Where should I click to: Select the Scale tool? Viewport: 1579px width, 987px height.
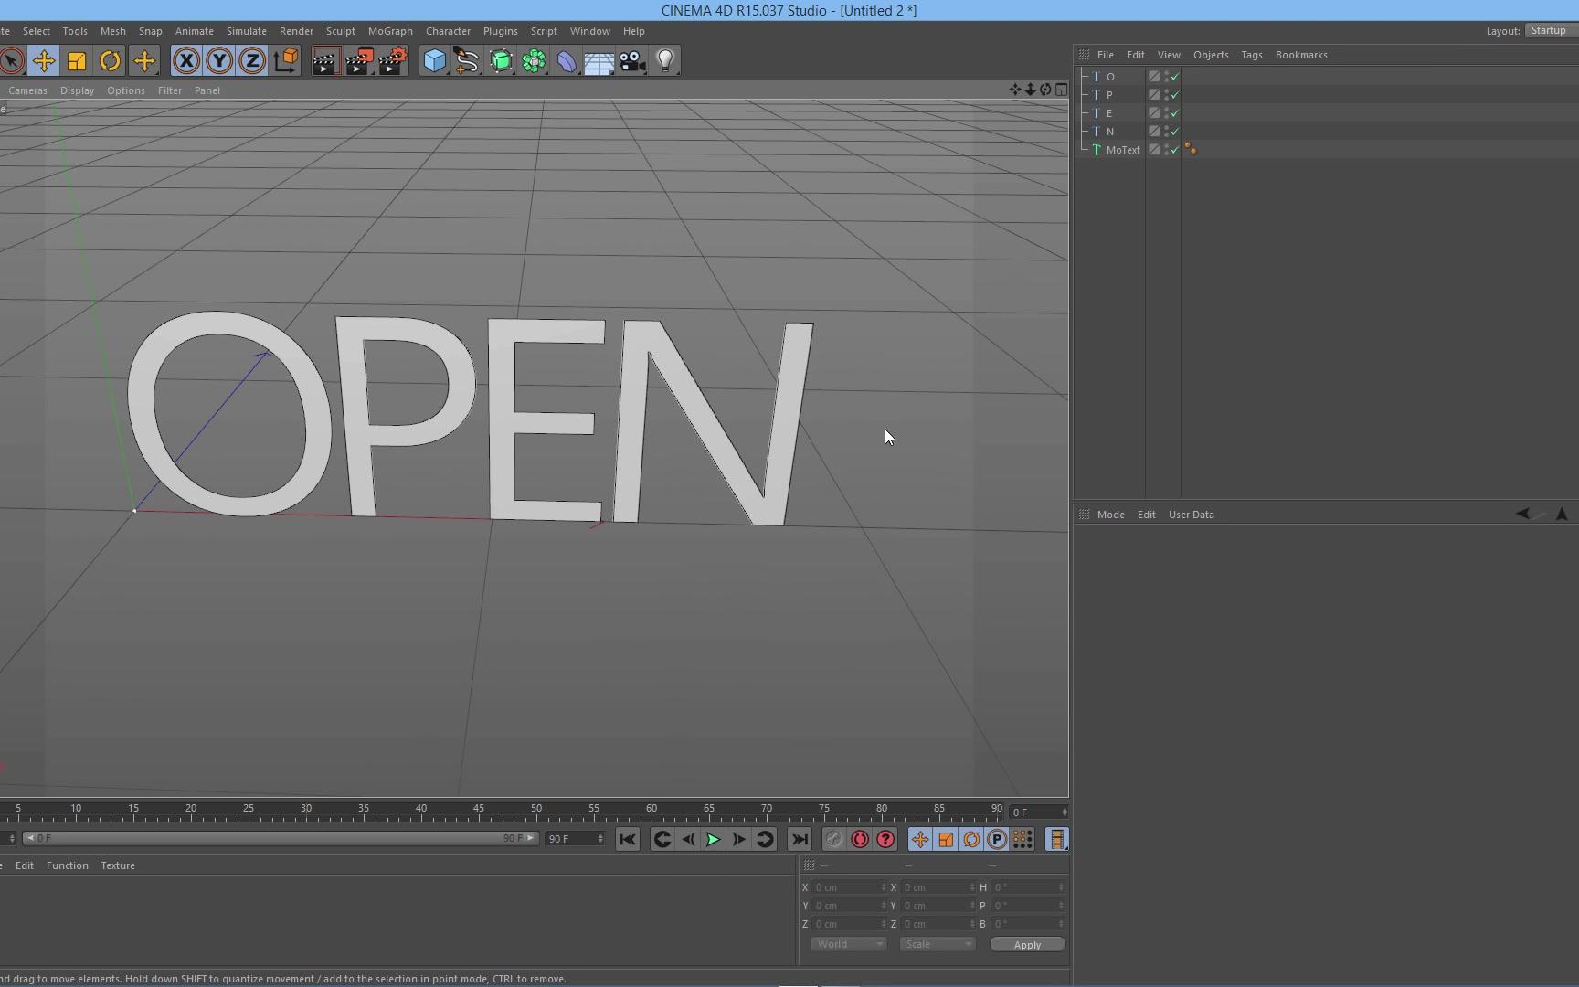coord(77,60)
